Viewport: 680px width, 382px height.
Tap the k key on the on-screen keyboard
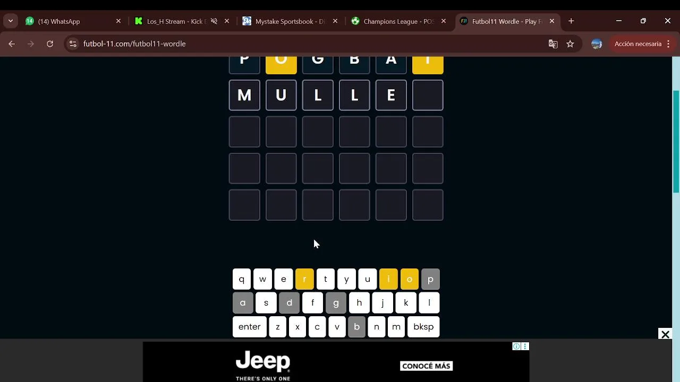click(x=406, y=303)
